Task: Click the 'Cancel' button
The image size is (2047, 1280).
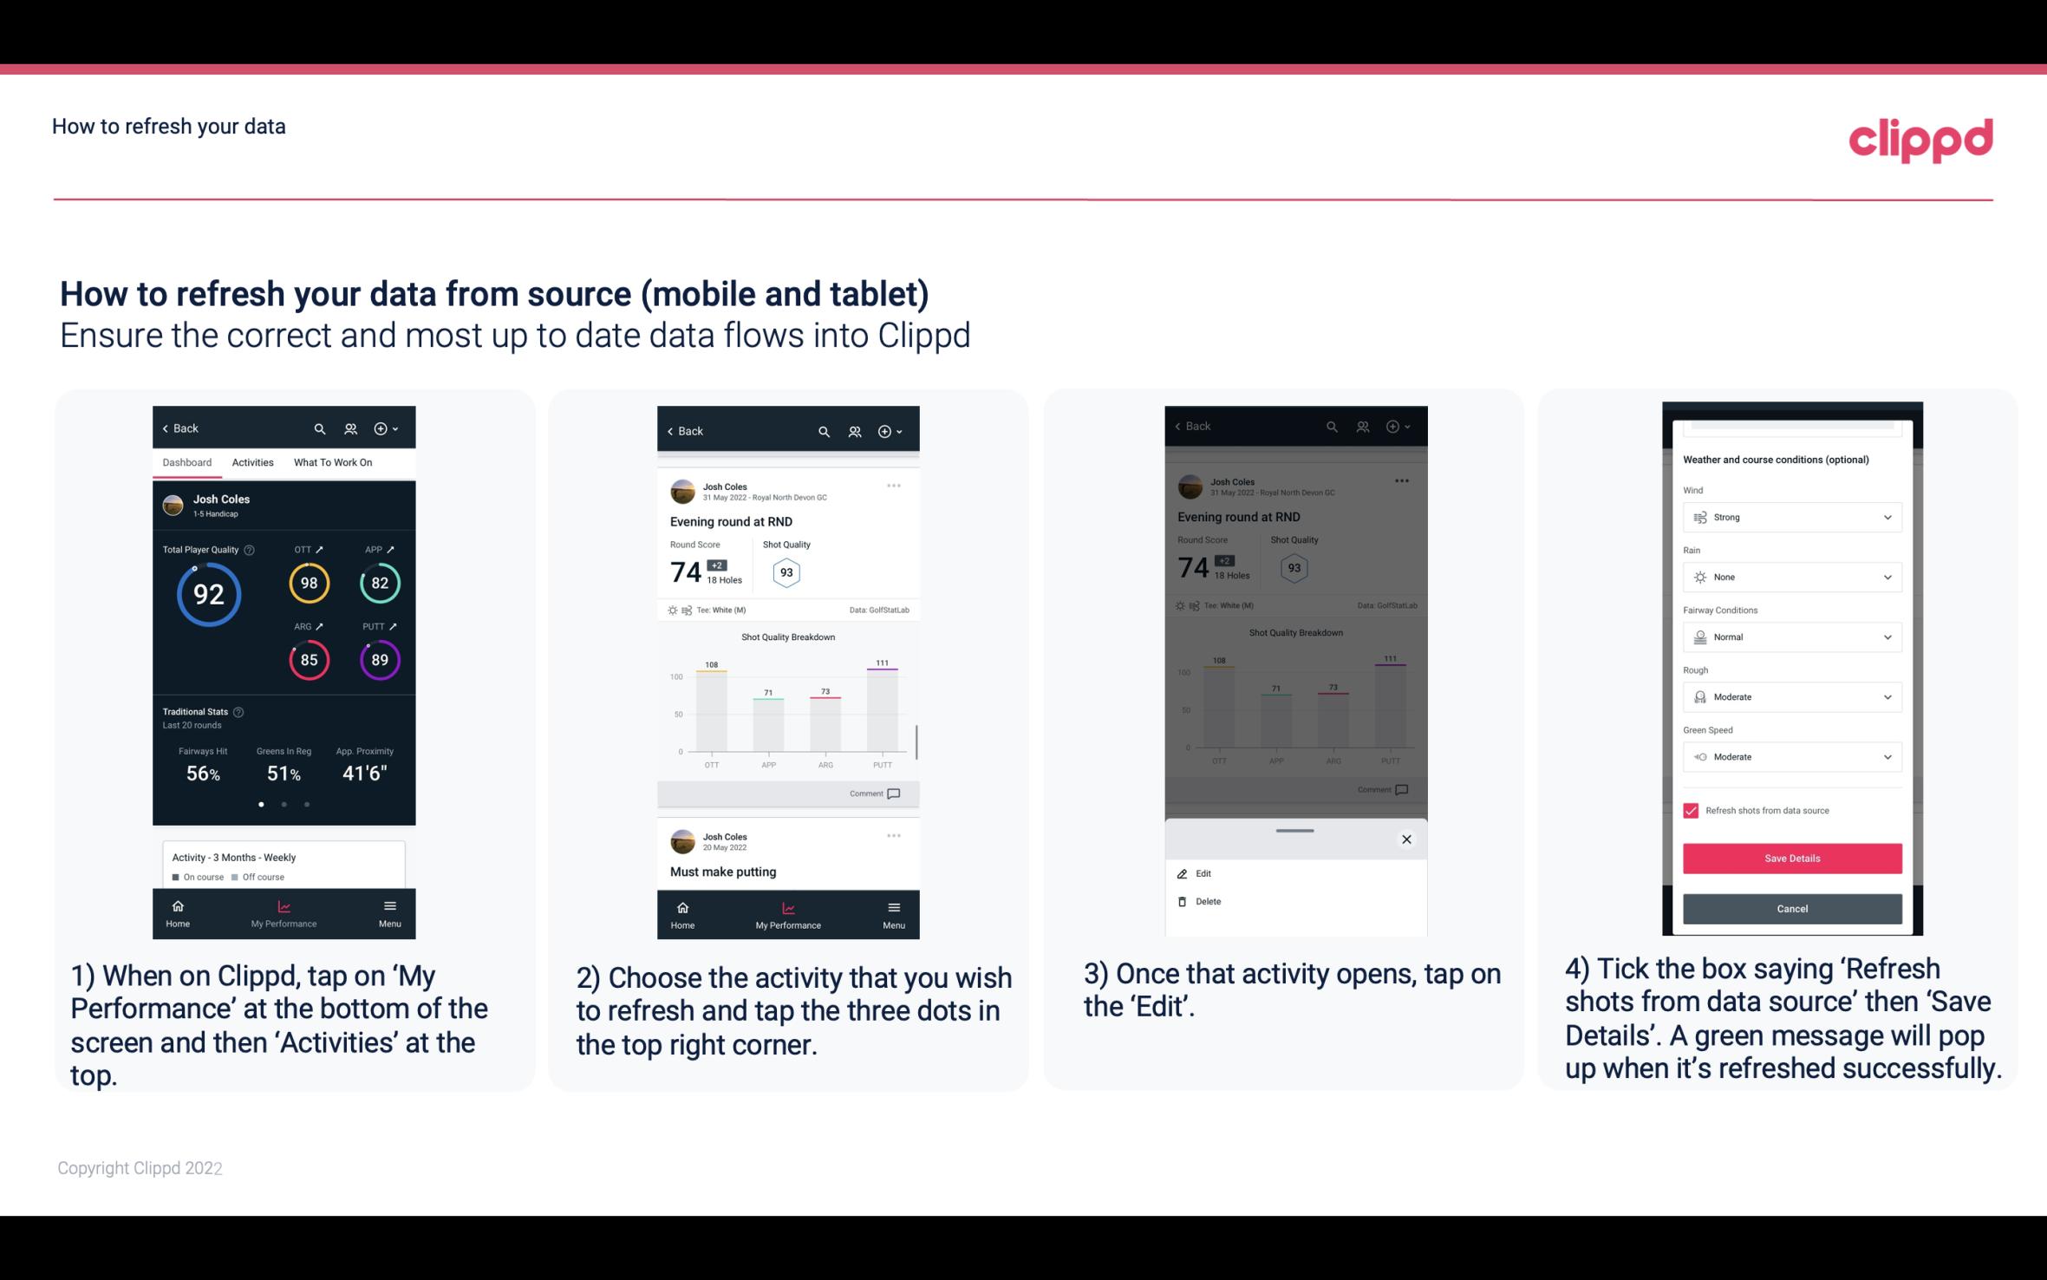Action: pos(1790,908)
